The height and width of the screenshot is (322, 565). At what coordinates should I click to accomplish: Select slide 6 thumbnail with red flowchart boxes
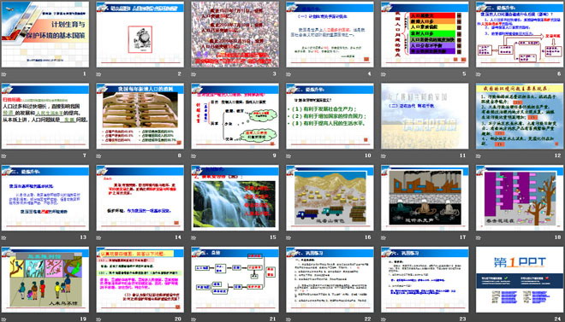pos(520,34)
